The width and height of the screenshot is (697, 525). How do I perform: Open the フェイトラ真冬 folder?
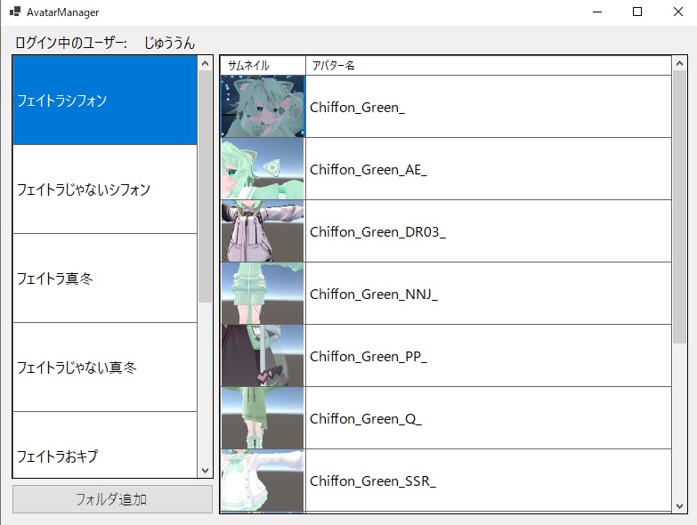coord(105,278)
